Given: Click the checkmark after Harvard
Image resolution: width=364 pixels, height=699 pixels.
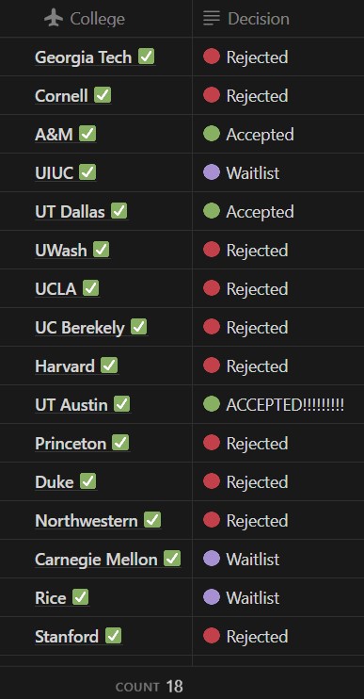Looking at the screenshot, I should (x=109, y=366).
